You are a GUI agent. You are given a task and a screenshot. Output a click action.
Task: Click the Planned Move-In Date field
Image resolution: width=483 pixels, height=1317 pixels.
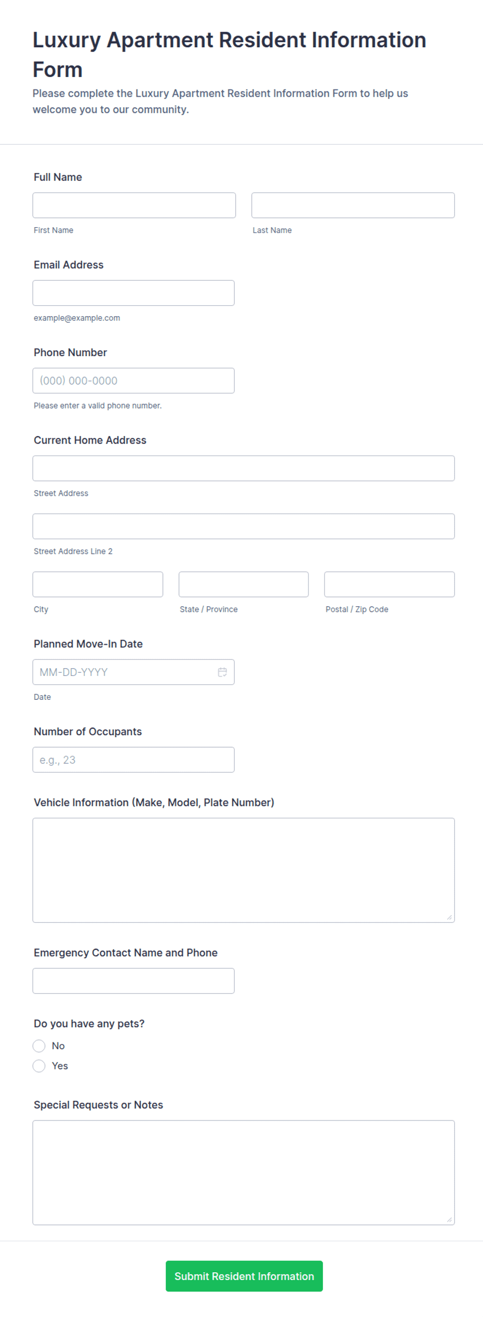133,672
